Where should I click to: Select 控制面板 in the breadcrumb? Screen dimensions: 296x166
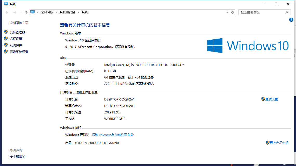coord(47,12)
